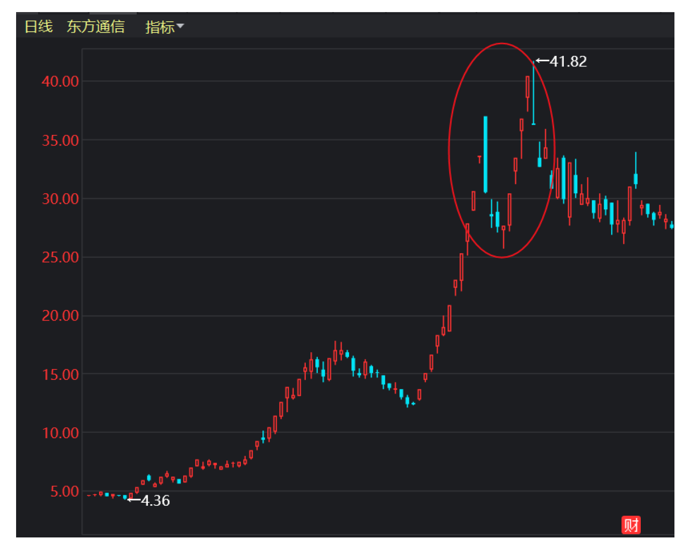
Task: Click the 5.00 price axis label
Action: [64, 491]
